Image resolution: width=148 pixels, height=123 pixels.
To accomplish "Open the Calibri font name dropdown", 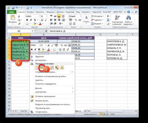I will (x=39, y=16).
